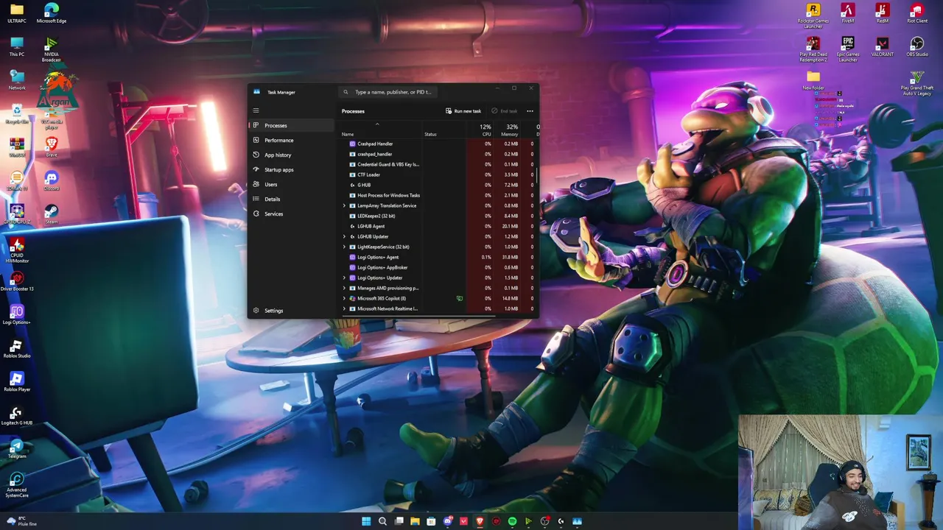The height and width of the screenshot is (530, 943).
Task: Expand the LGHUB Updater process group
Action: (344, 236)
